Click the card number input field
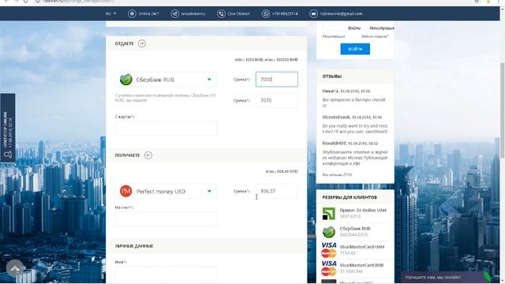The height and width of the screenshot is (284, 505). click(x=166, y=128)
